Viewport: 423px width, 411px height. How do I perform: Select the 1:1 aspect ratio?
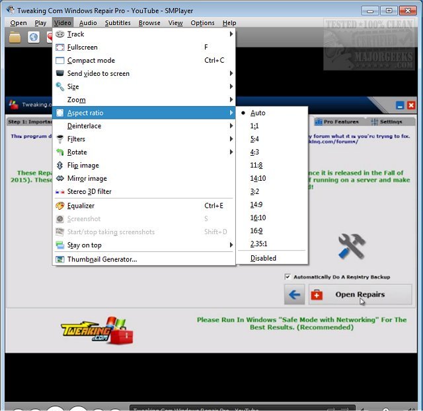click(x=272, y=126)
